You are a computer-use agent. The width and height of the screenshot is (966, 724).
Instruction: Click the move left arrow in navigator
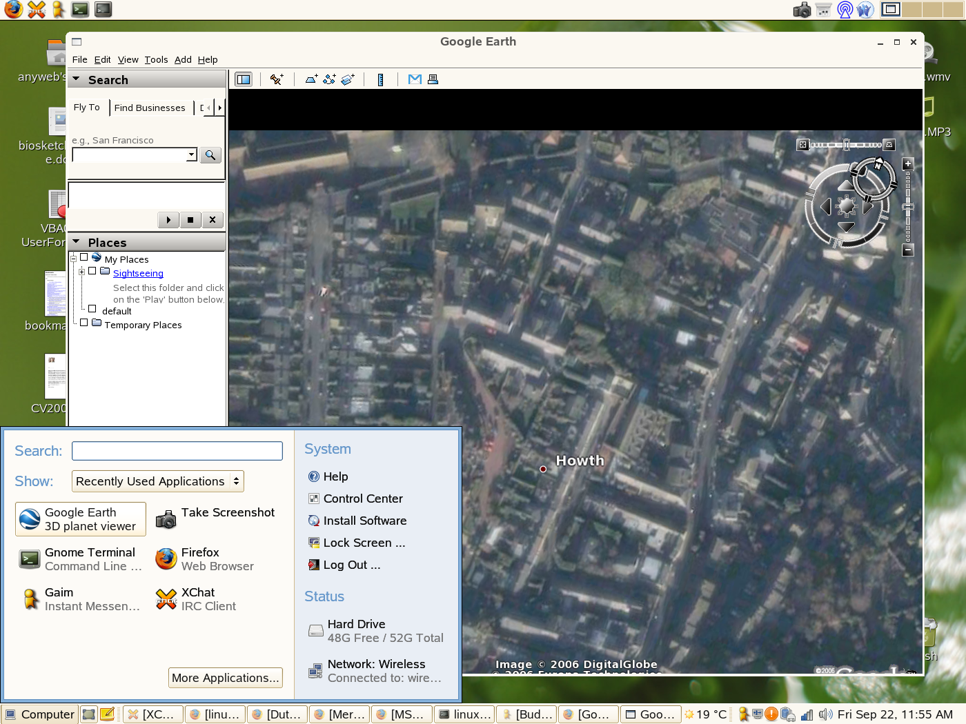(x=825, y=206)
